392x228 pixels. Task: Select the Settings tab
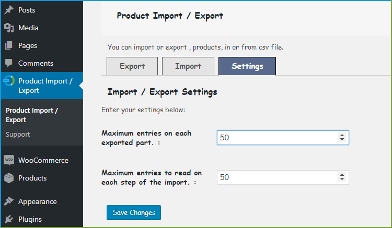point(247,66)
